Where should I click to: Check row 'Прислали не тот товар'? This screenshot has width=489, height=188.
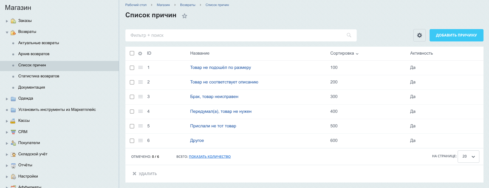tap(132, 126)
